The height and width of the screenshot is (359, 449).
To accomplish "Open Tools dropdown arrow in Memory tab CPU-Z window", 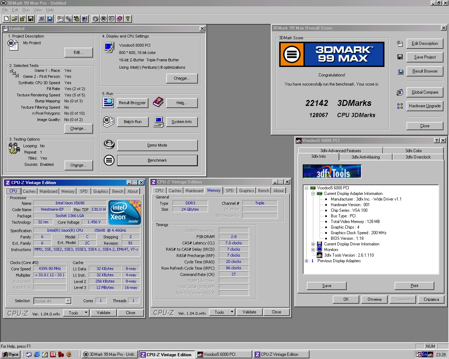I will coord(232,312).
